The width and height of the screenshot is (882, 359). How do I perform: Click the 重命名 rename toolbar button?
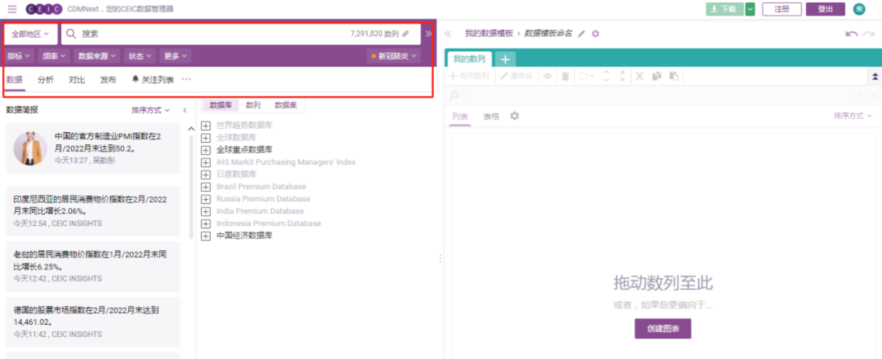(517, 76)
